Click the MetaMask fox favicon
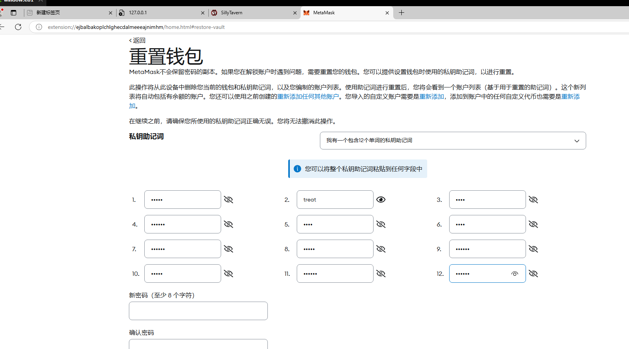Viewport: 629px width, 349px height. point(306,13)
